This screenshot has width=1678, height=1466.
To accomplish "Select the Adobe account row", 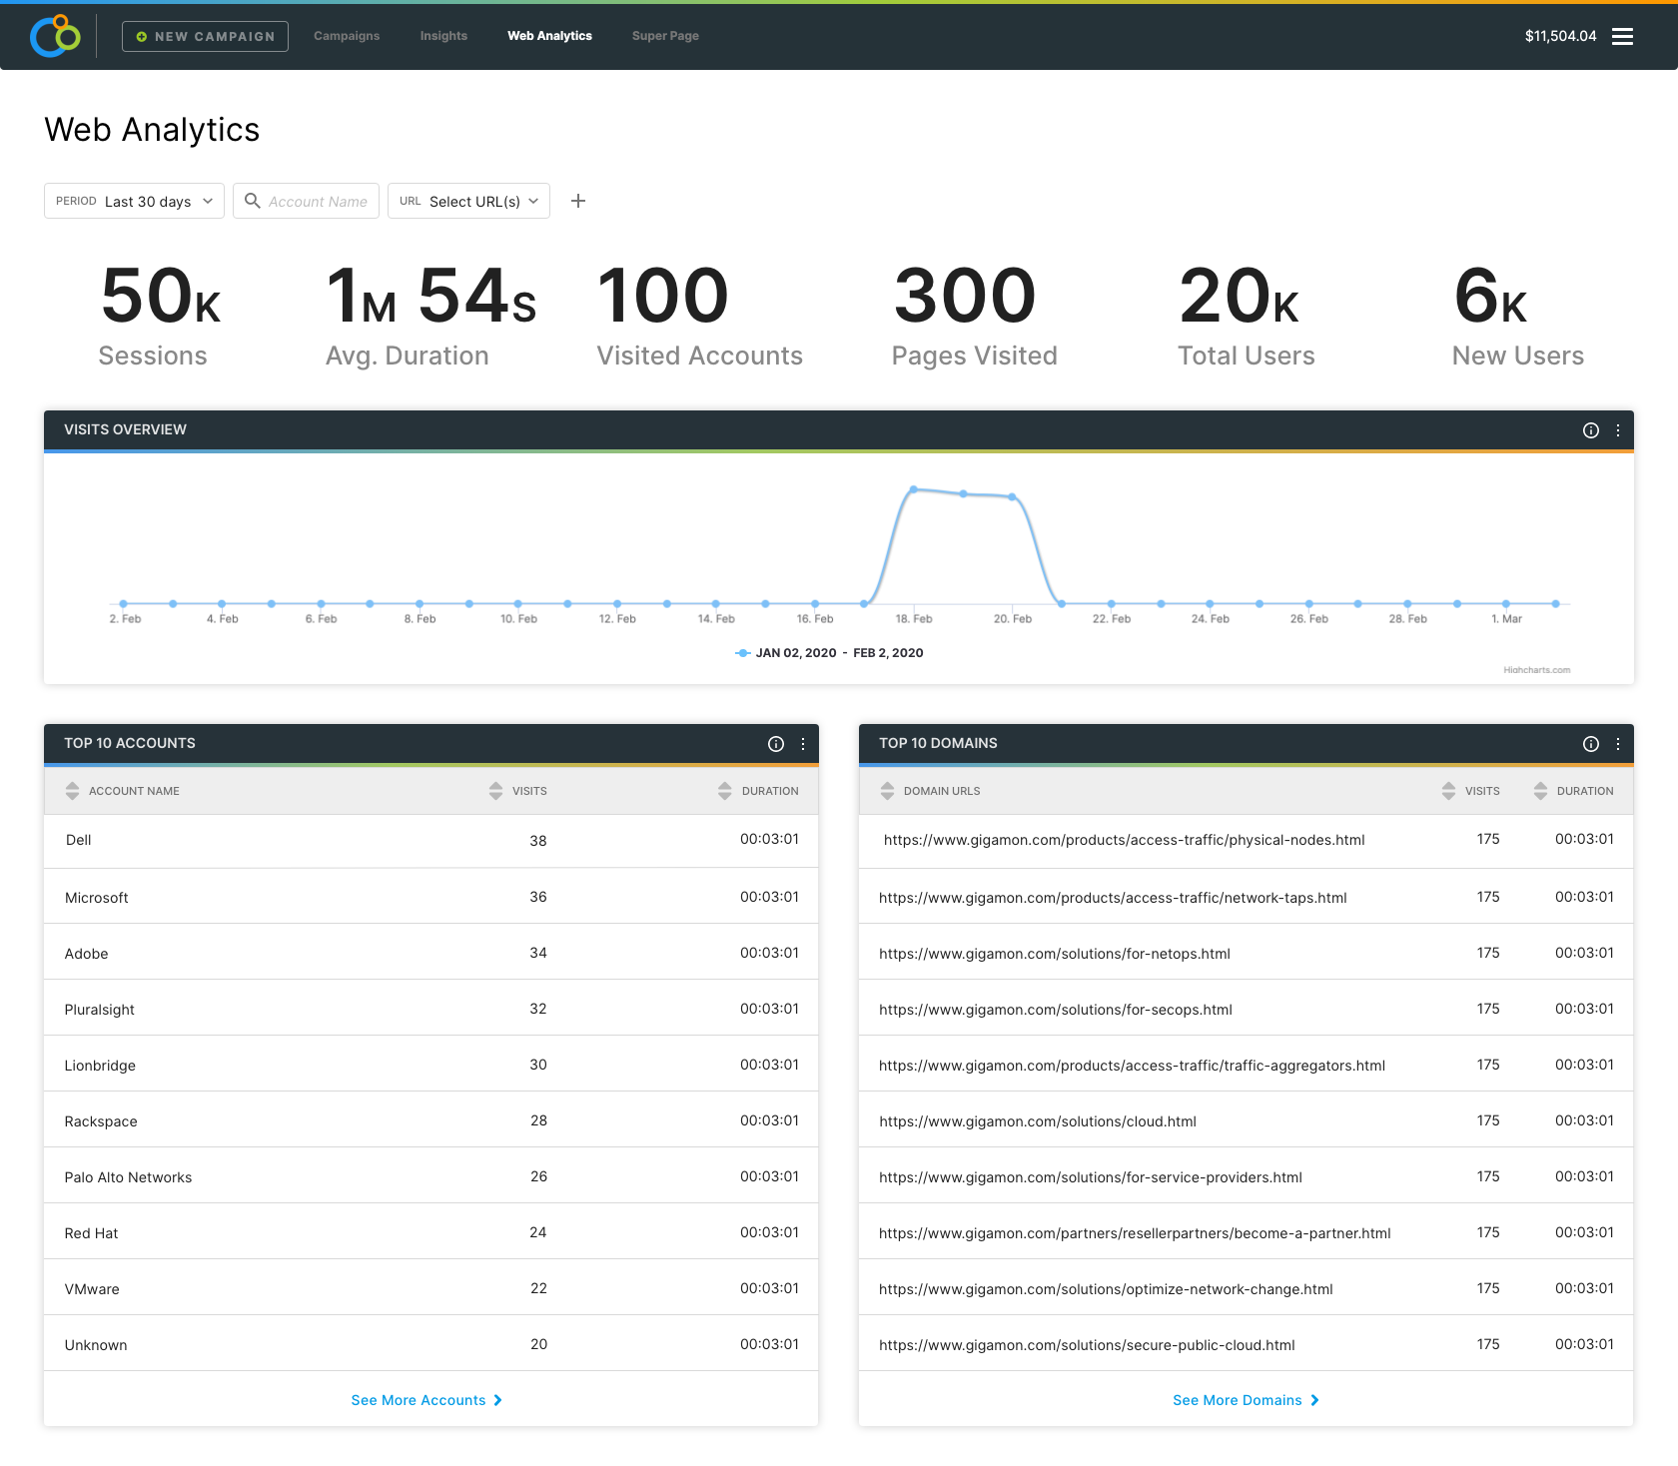I will 431,952.
